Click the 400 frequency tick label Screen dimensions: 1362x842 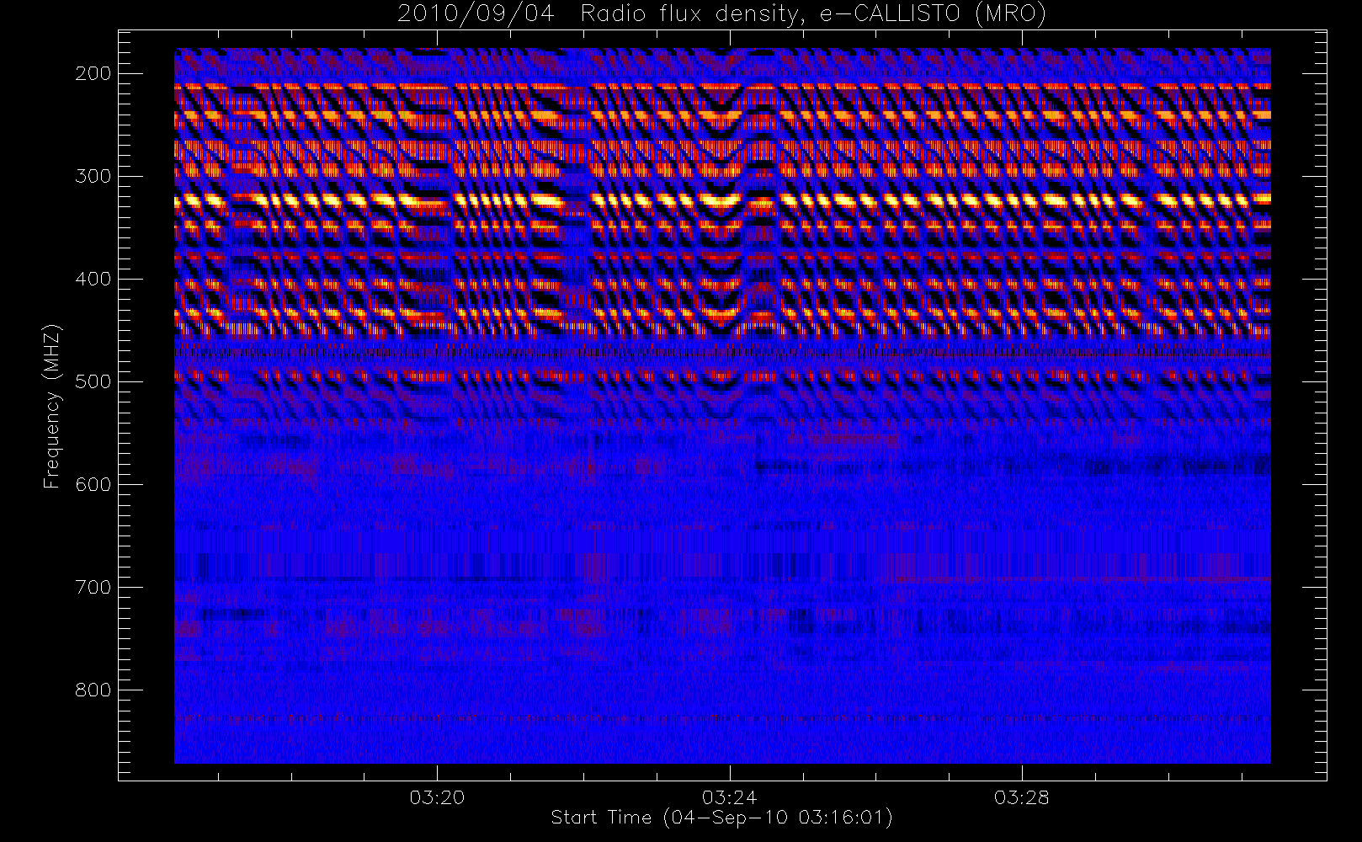point(93,279)
